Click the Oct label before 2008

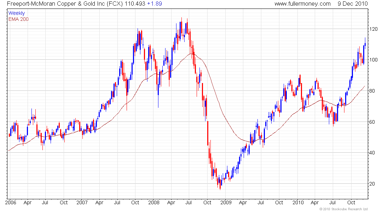click(135, 202)
